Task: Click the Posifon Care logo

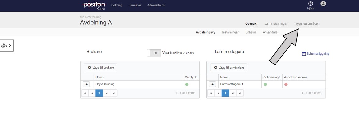Action: tap(94, 5)
